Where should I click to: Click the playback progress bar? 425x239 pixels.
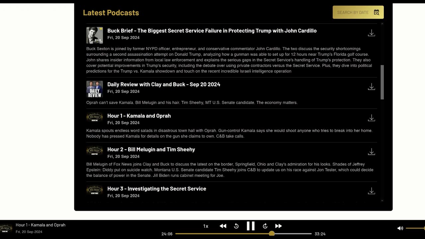tap(243, 234)
